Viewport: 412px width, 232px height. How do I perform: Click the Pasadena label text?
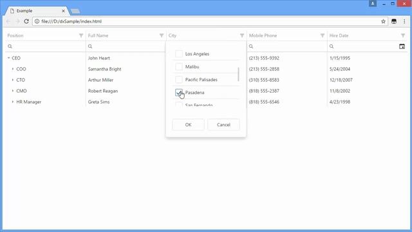click(x=194, y=93)
